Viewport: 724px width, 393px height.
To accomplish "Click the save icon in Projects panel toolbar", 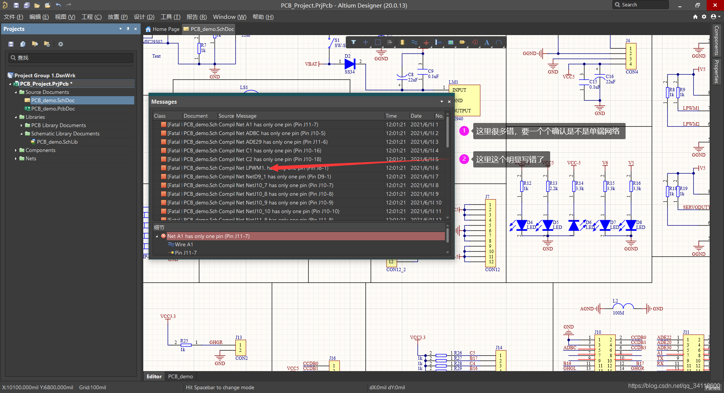I will tap(11, 44).
